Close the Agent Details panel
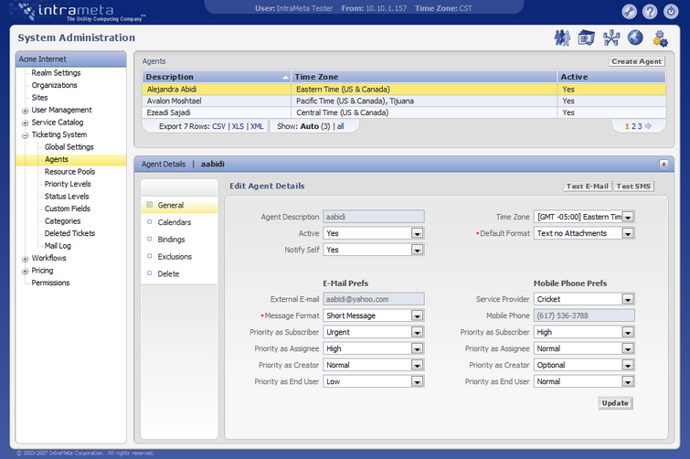 (663, 164)
